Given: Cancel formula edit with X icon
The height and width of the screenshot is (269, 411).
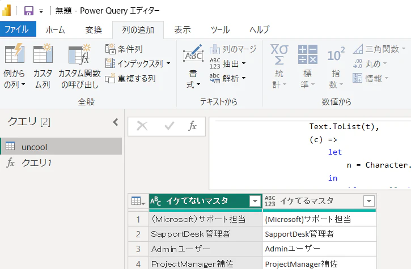Looking at the screenshot, I should coord(142,126).
